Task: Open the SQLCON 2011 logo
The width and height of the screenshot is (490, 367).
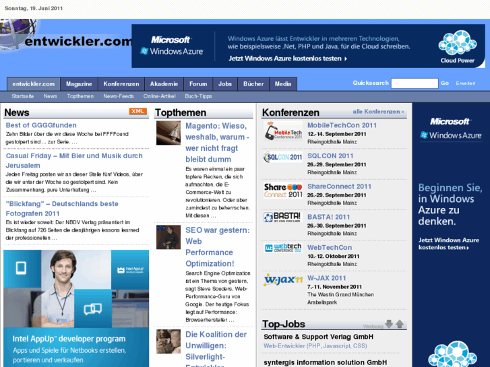Action: (x=283, y=157)
